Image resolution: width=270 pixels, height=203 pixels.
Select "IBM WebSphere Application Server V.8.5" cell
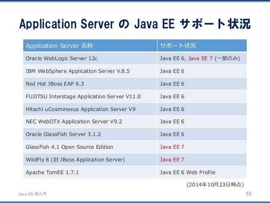[x=90, y=71]
